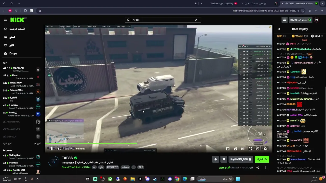Clear the TAF86 search text
This screenshot has height=183, width=326.
(x=196, y=20)
